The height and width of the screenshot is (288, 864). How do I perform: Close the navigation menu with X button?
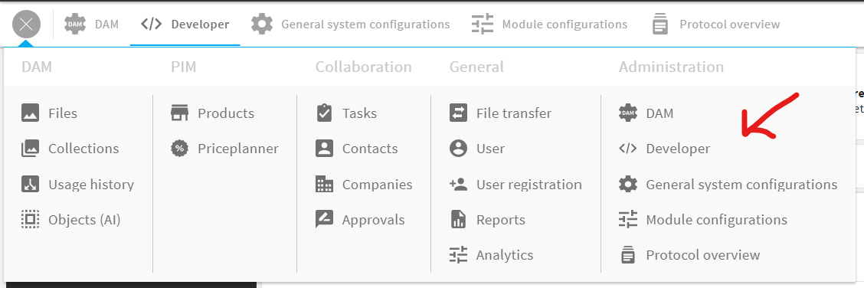coord(27,25)
